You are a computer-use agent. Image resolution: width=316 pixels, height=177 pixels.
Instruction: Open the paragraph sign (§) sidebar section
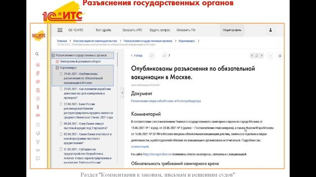[x=38, y=107]
